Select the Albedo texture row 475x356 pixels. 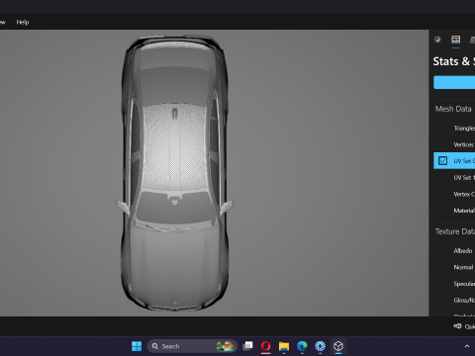tap(454, 250)
